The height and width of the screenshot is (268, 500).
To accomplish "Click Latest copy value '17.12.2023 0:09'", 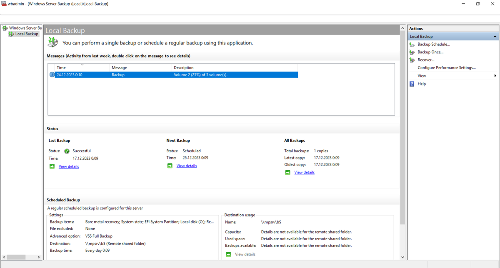I will pyautogui.click(x=327, y=158).
